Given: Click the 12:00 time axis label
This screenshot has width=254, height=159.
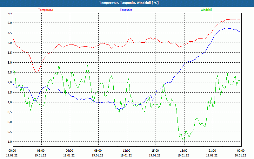Looking at the screenshot, I should [127, 151].
